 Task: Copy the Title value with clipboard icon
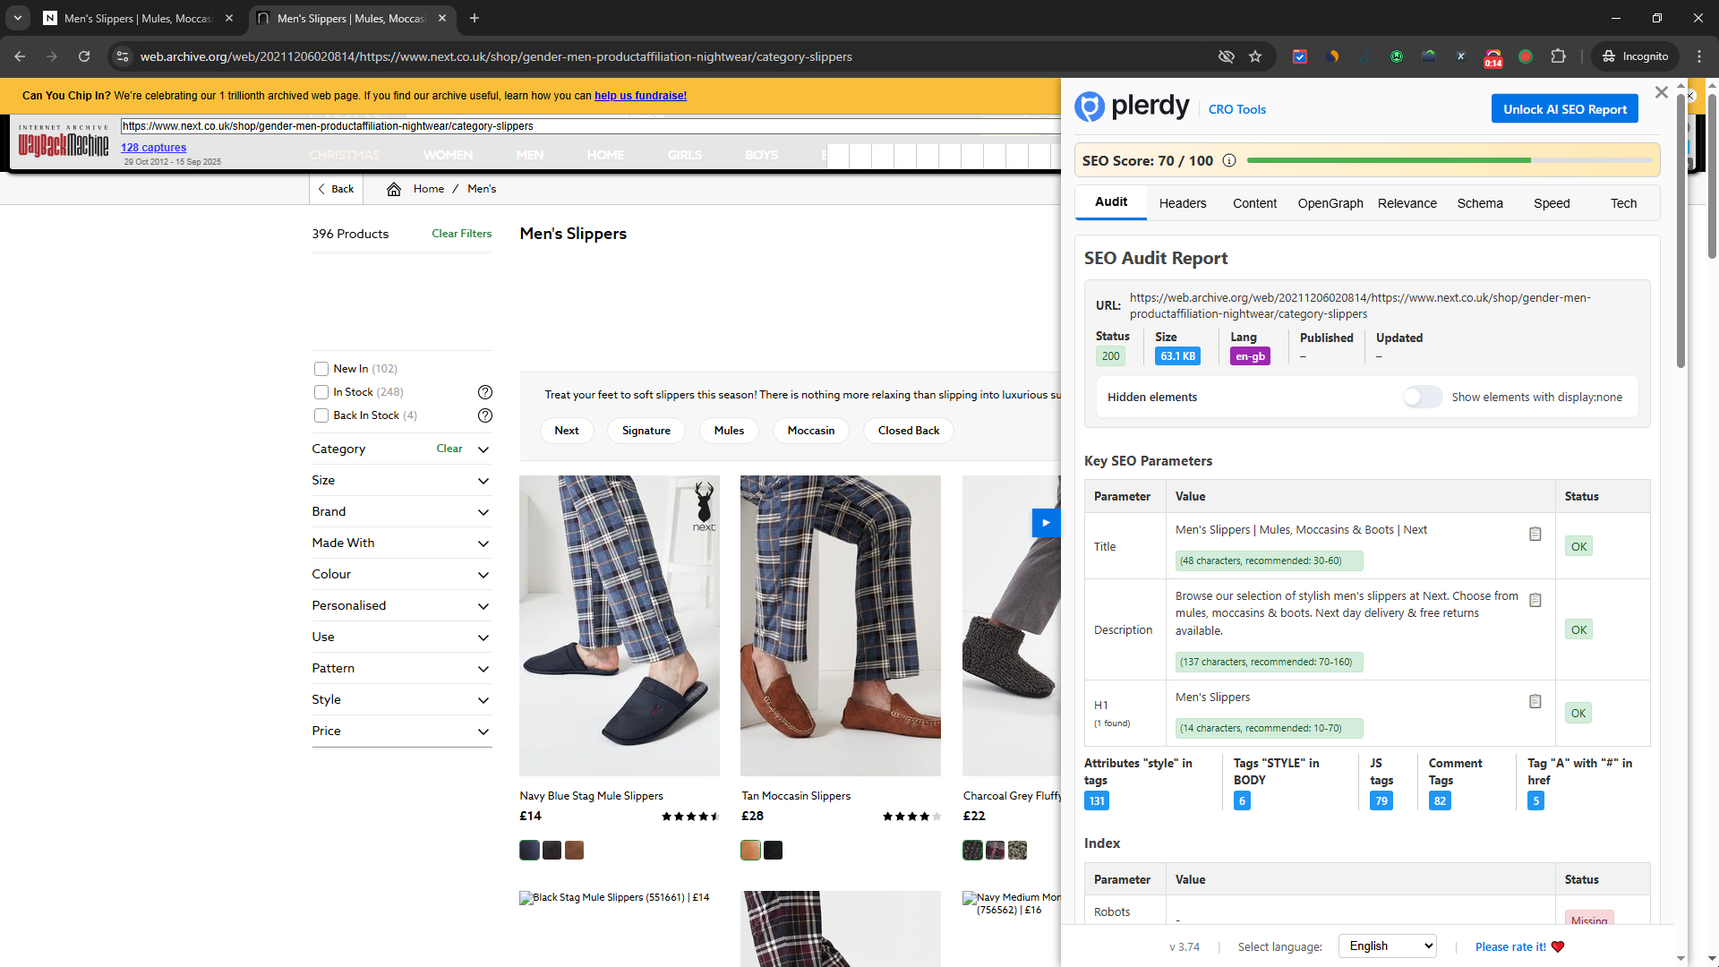1535,534
